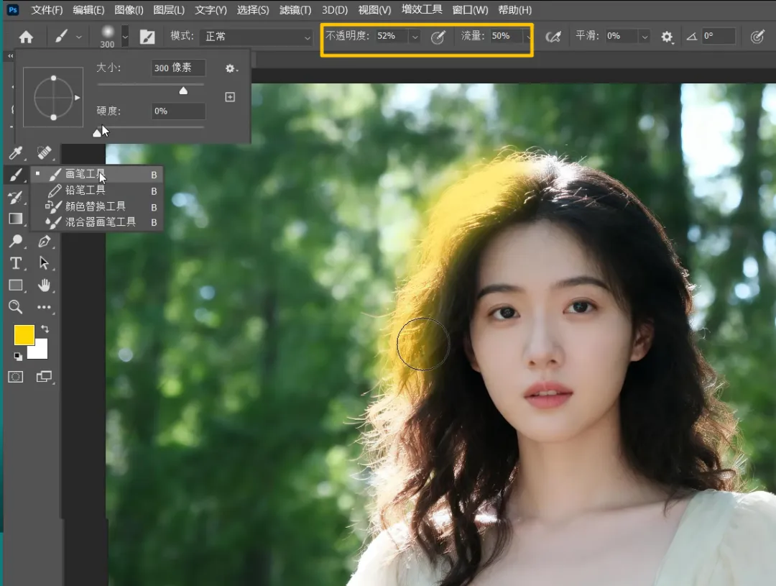Screen dimensions: 776x586
Task: Enable airbrush-style build-up next to 流量
Action: click(x=553, y=37)
